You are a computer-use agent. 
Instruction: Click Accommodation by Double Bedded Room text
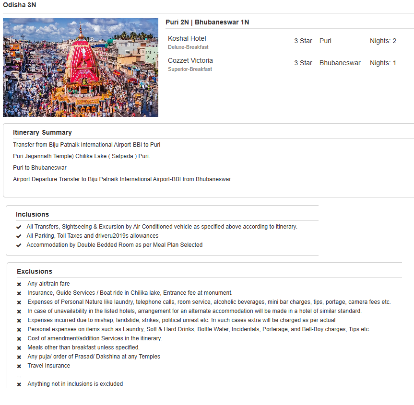tap(115, 245)
